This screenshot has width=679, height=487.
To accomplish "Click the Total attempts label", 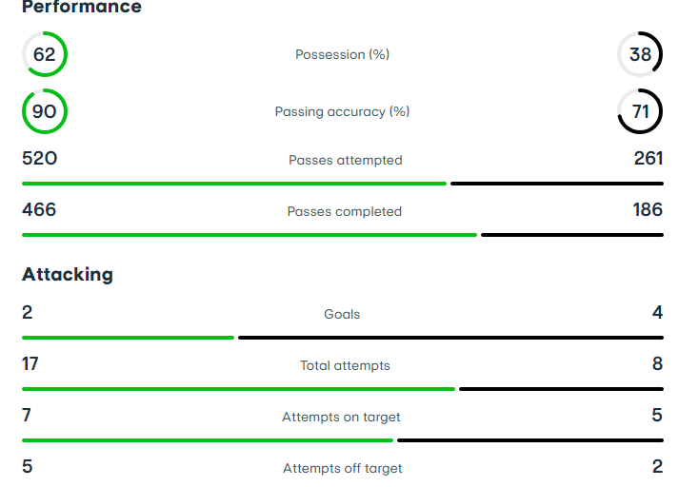I will 345,365.
